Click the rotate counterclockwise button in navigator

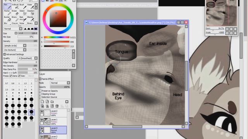tap(227, 33)
